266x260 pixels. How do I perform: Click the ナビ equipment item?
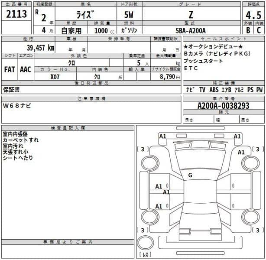click(x=190, y=90)
